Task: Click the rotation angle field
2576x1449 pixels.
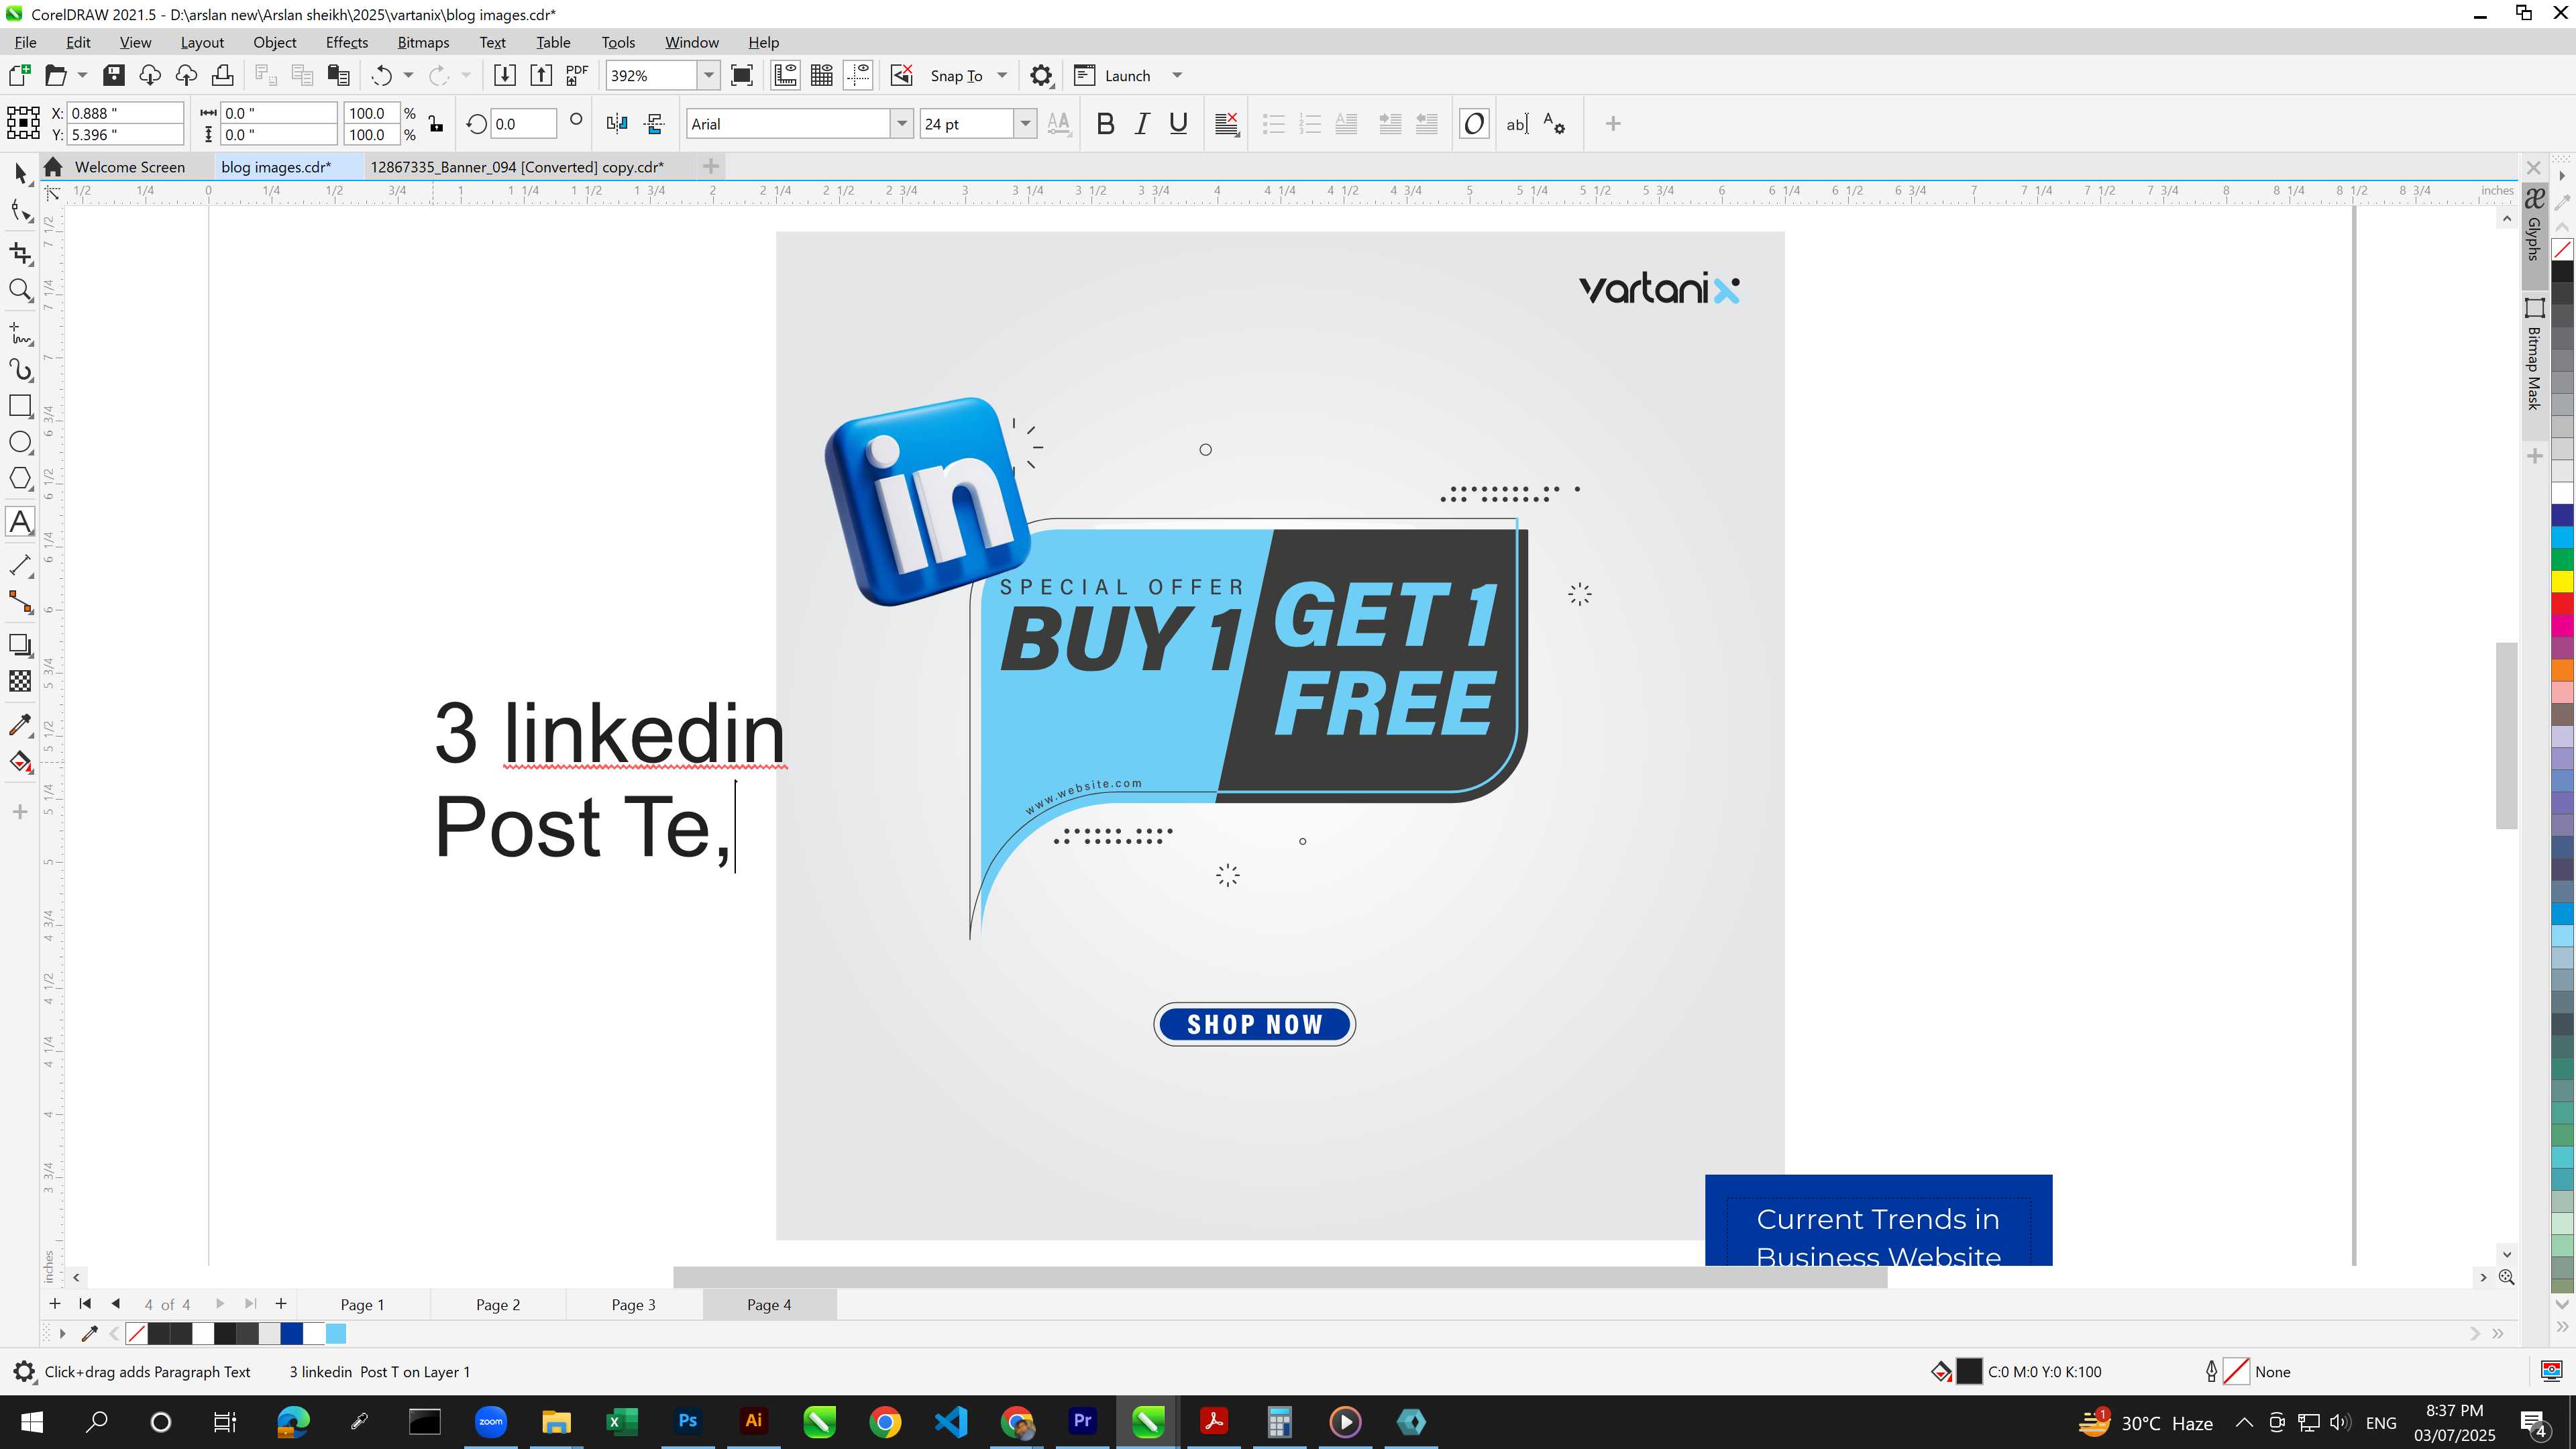Action: coord(524,124)
